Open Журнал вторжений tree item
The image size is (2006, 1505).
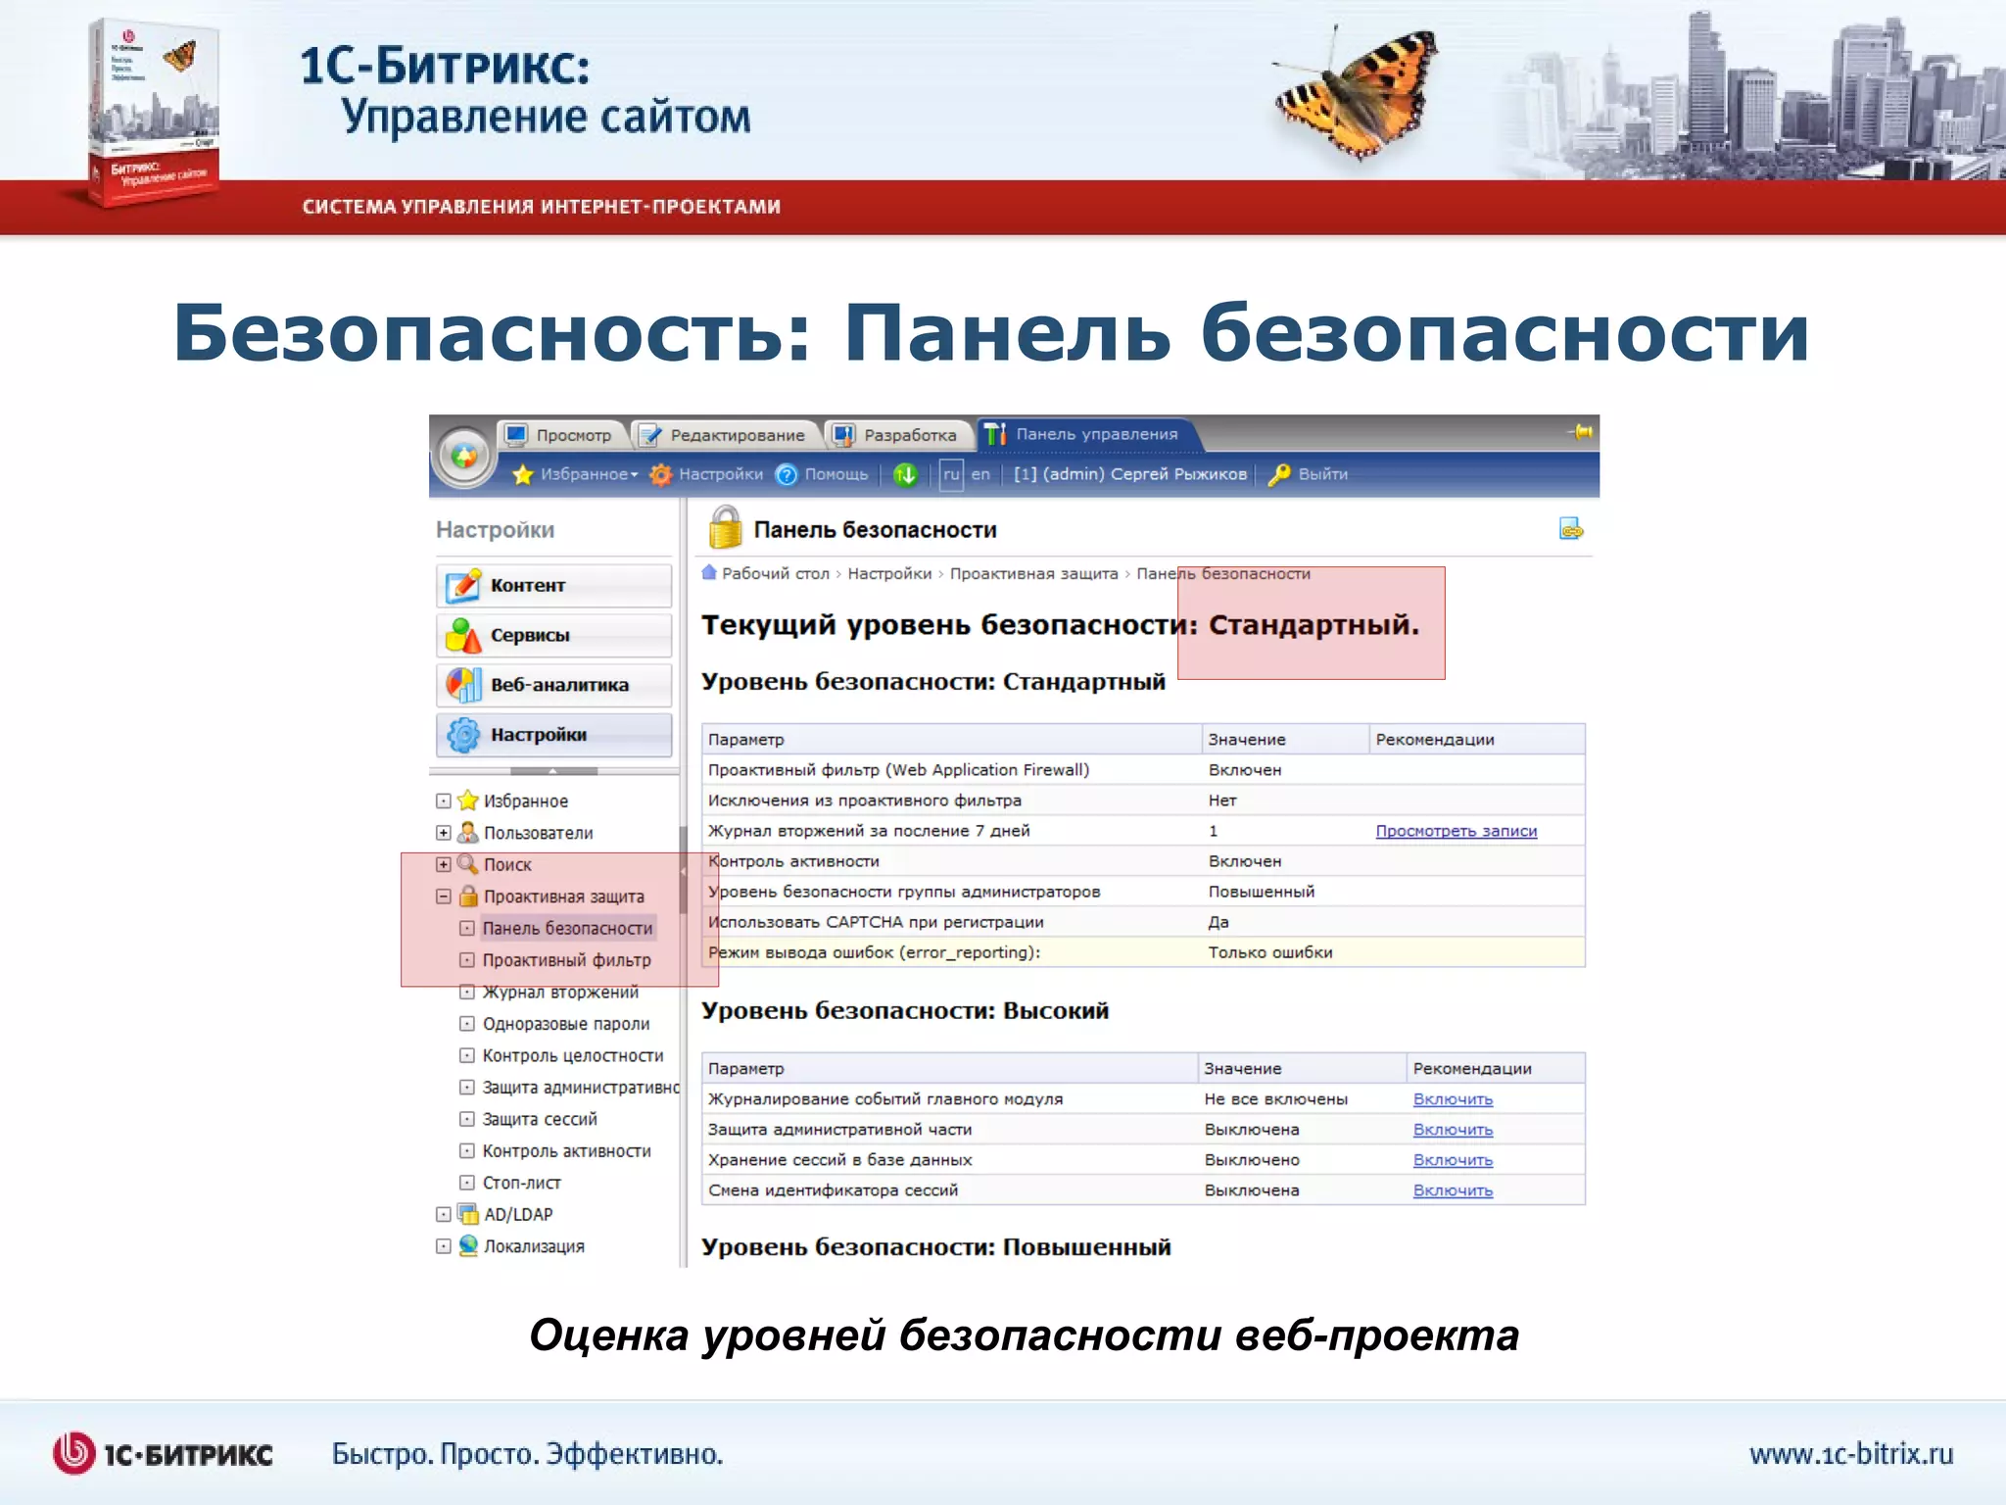click(x=560, y=992)
